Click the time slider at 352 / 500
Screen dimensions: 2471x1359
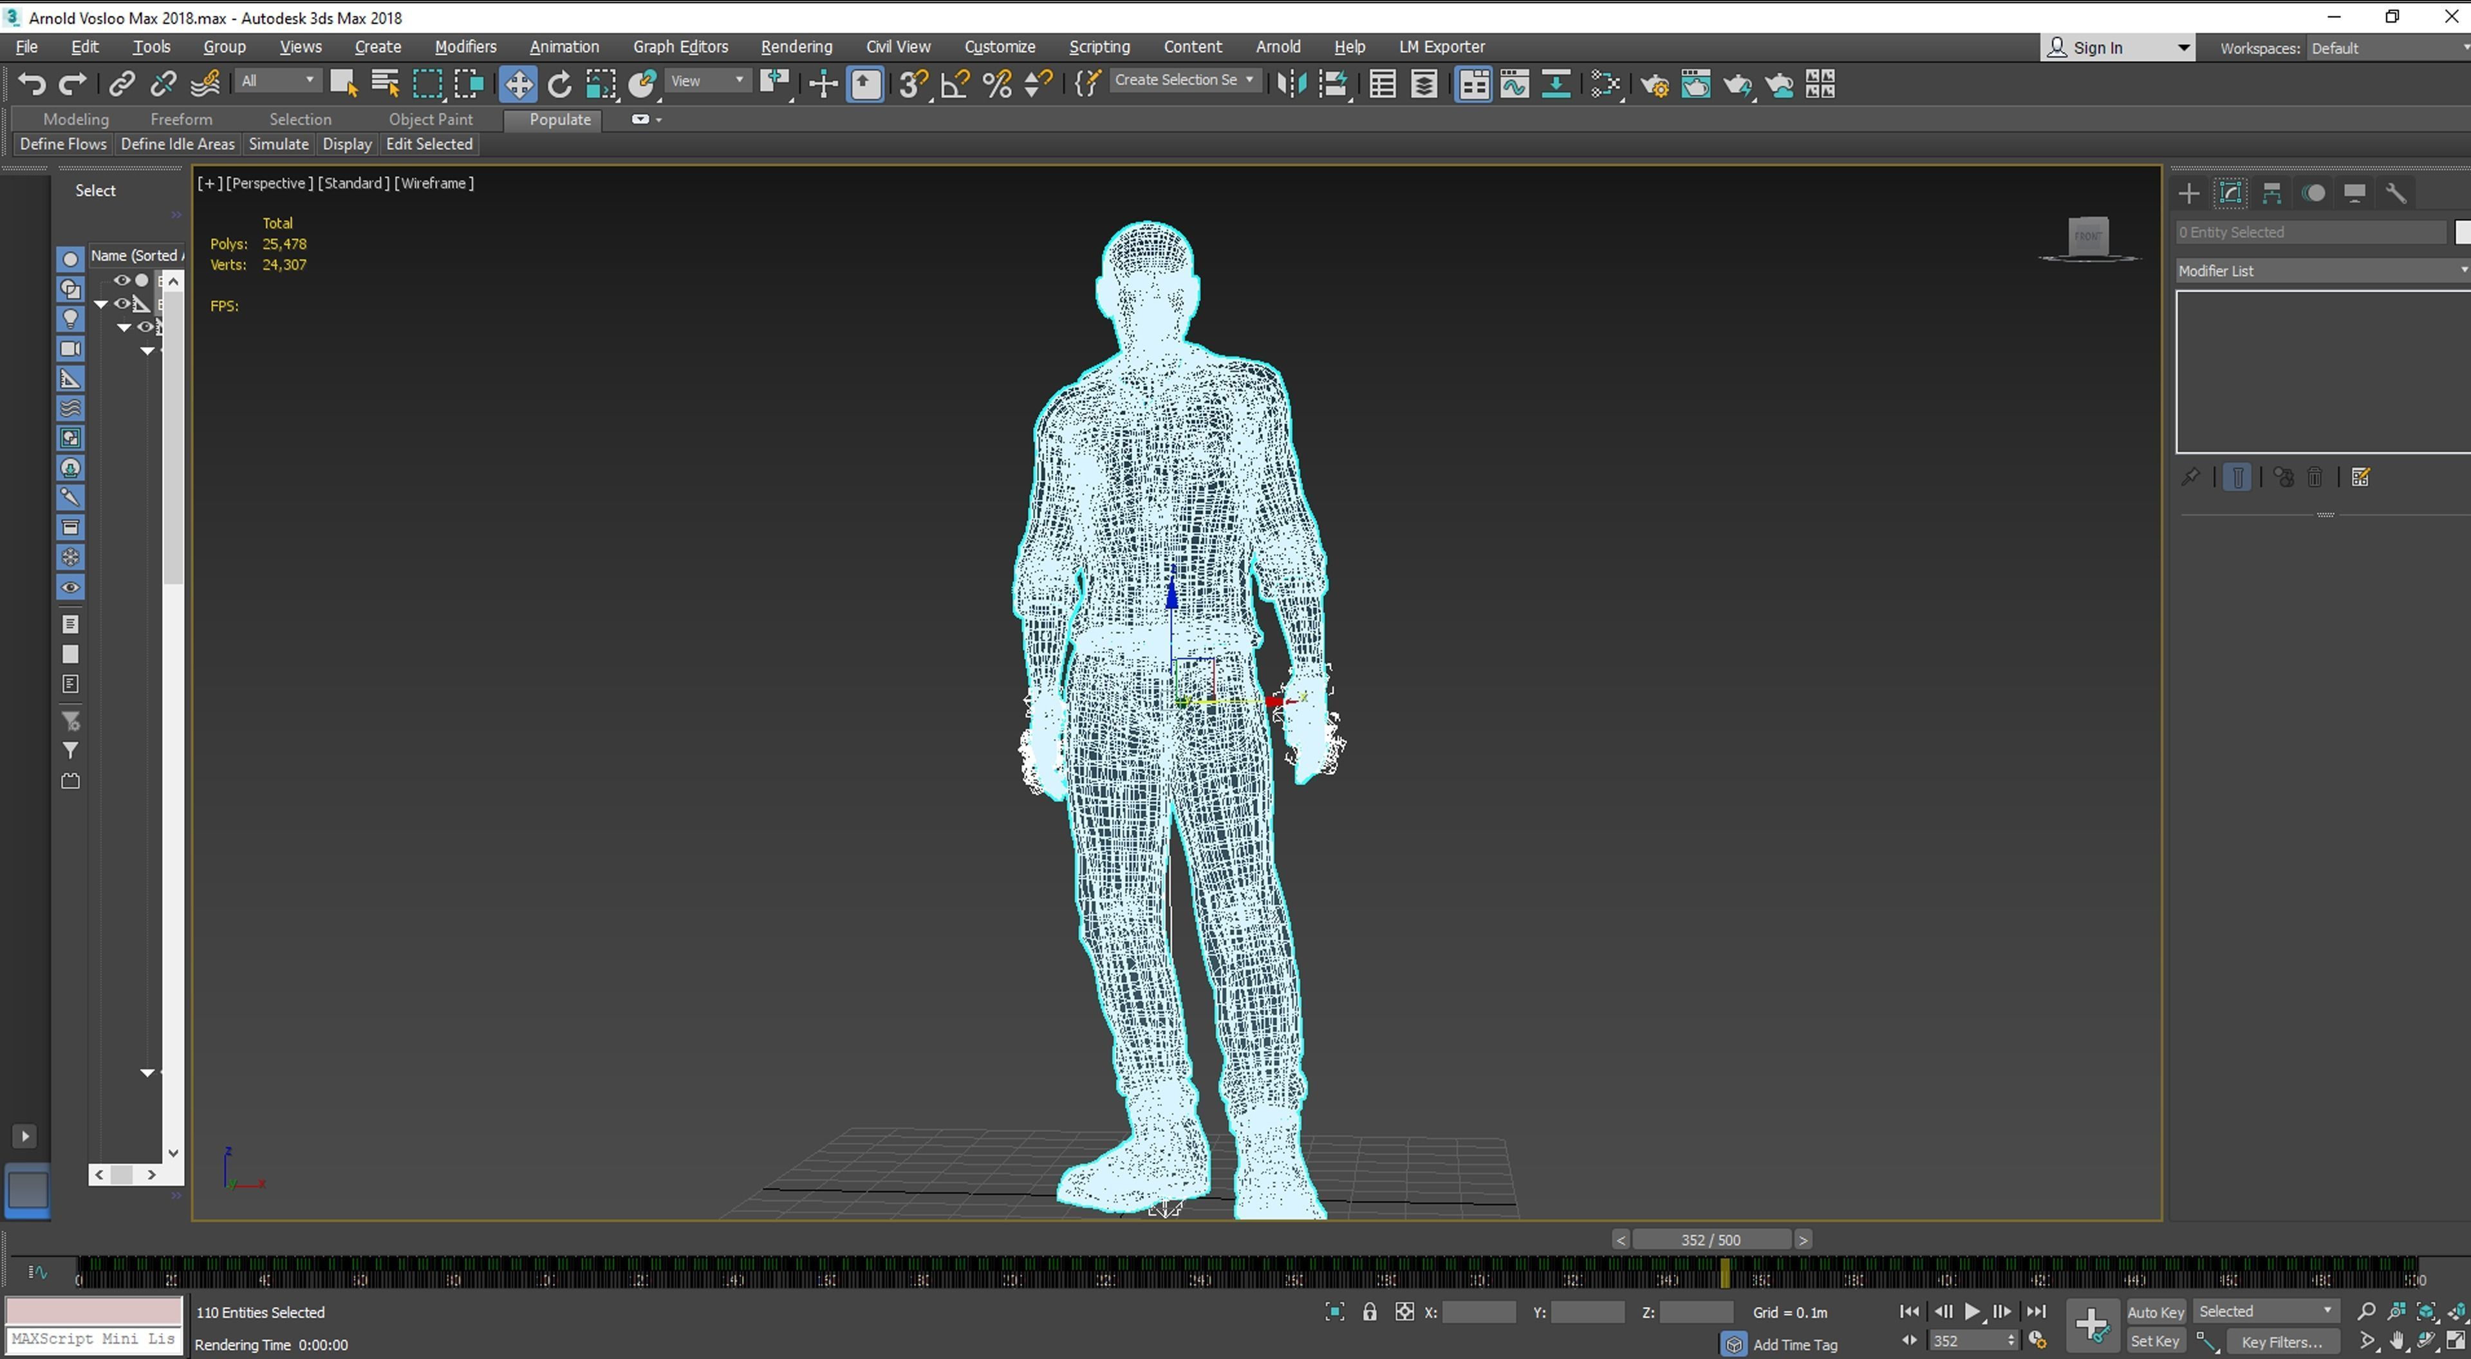click(x=1711, y=1240)
